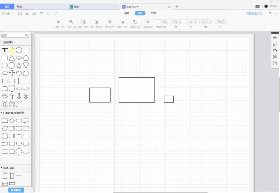Increase rotation angle with stepper up arrow
Screen dimensions: 280x193
(x=166, y=20)
